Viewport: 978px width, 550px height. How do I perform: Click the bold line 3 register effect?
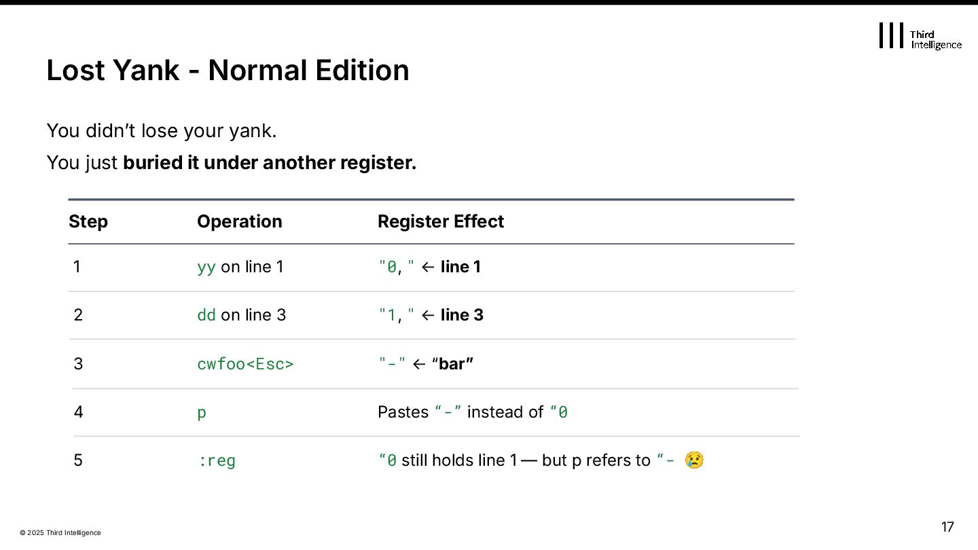(x=462, y=315)
